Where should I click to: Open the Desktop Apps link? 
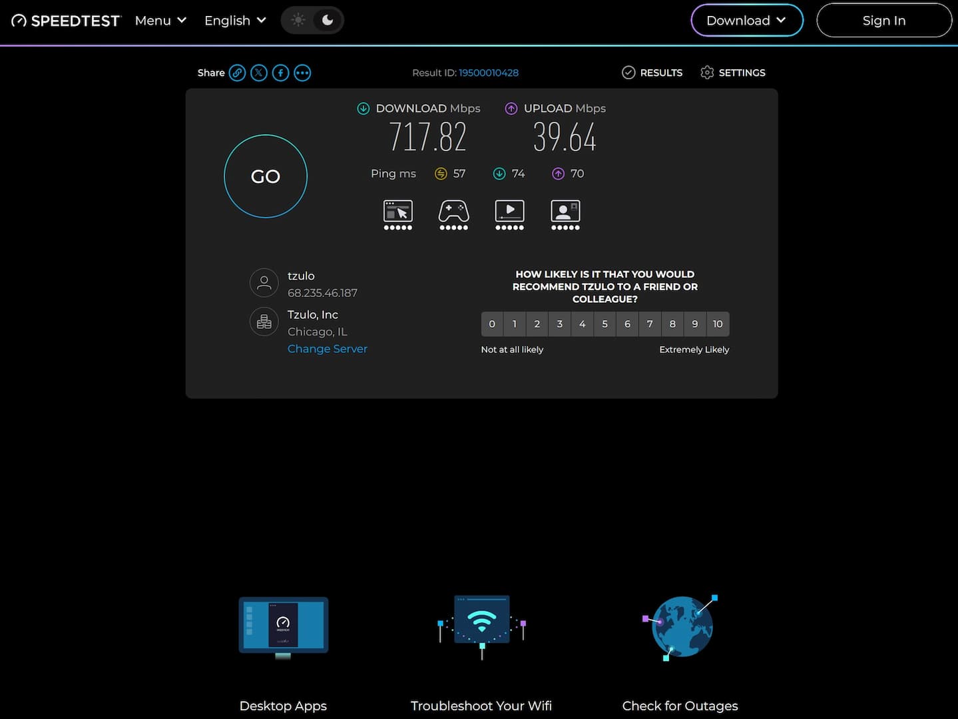(283, 706)
